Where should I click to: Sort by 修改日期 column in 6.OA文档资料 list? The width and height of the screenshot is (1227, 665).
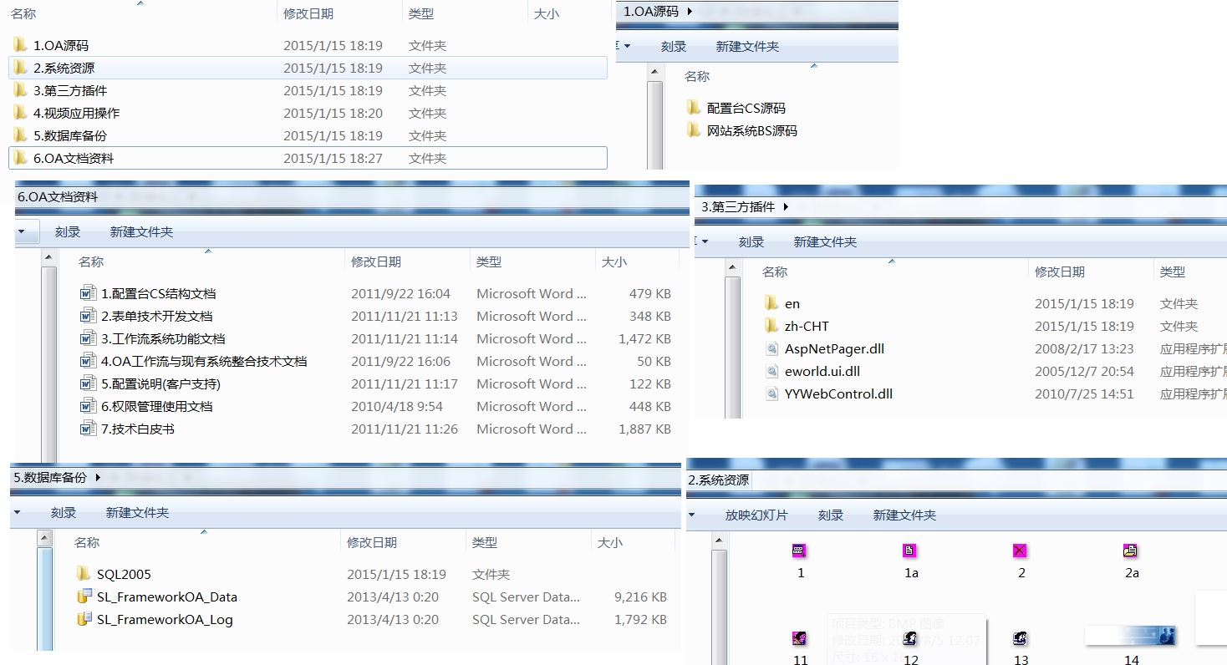coord(375,262)
